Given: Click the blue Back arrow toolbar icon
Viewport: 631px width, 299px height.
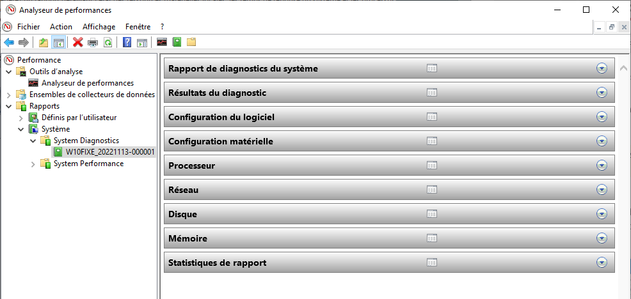Looking at the screenshot, I should click(9, 42).
